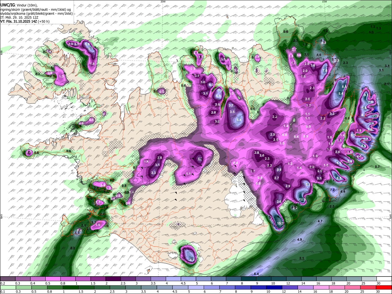Click the "20W" longitude label at the top
This screenshot has height=294, width=392.
point(163,2)
